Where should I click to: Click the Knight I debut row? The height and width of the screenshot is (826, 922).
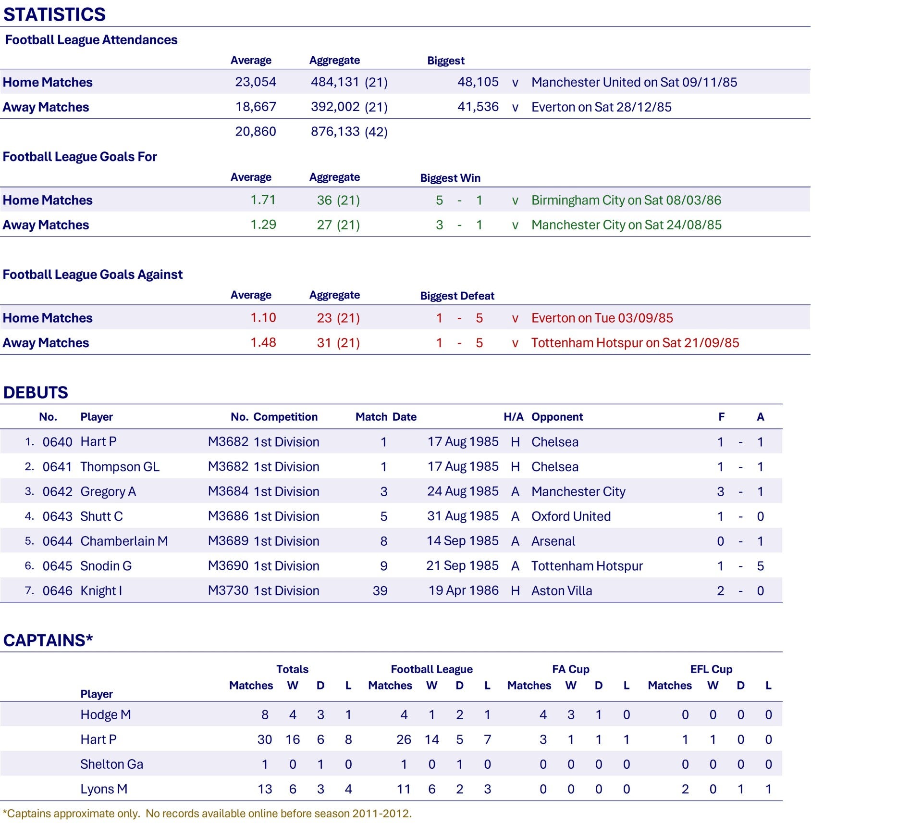[x=391, y=590]
